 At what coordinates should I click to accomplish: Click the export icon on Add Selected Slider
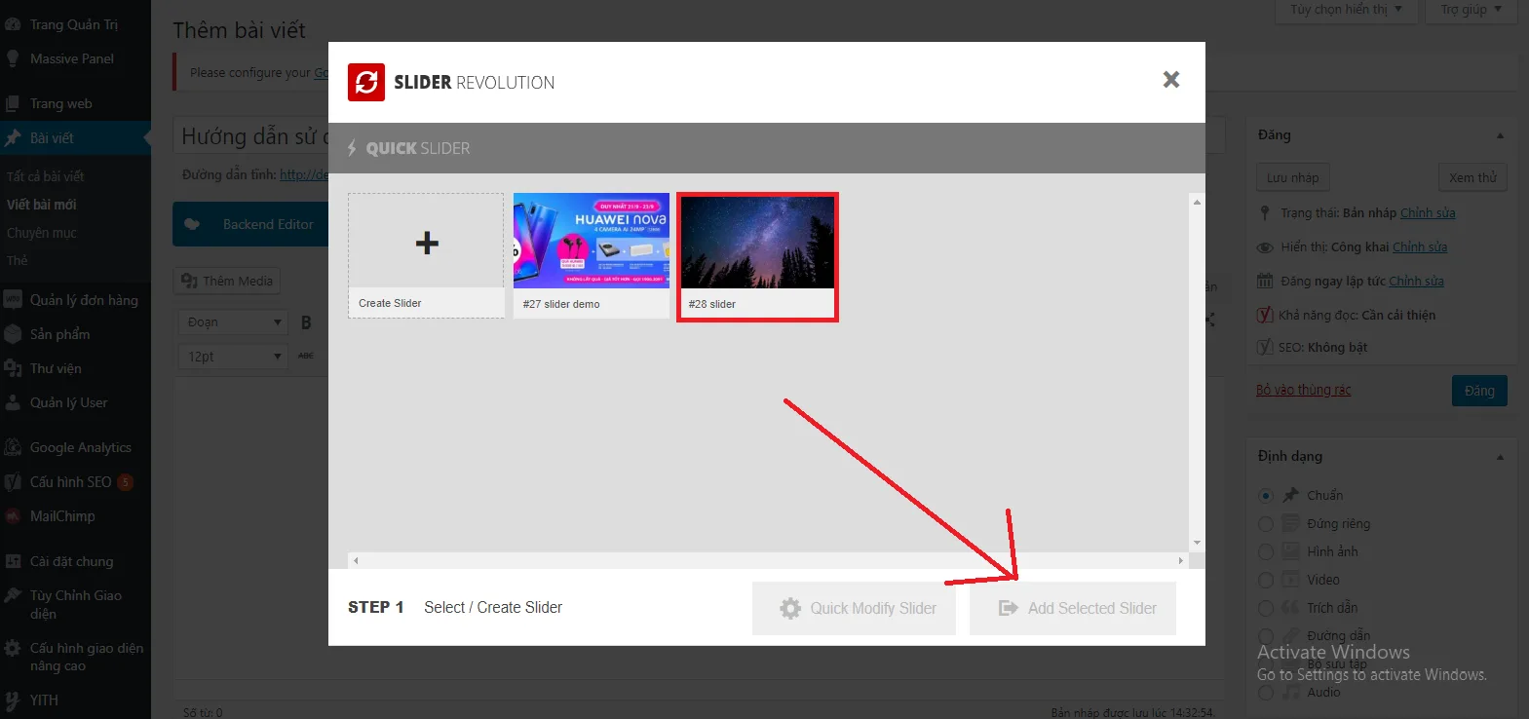(x=1009, y=608)
